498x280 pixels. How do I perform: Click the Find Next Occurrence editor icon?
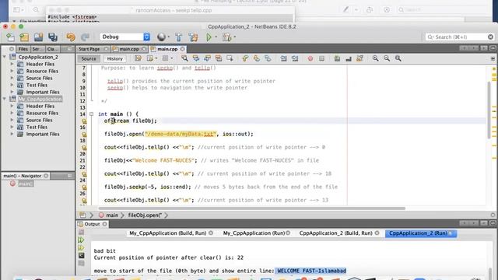(x=208, y=58)
